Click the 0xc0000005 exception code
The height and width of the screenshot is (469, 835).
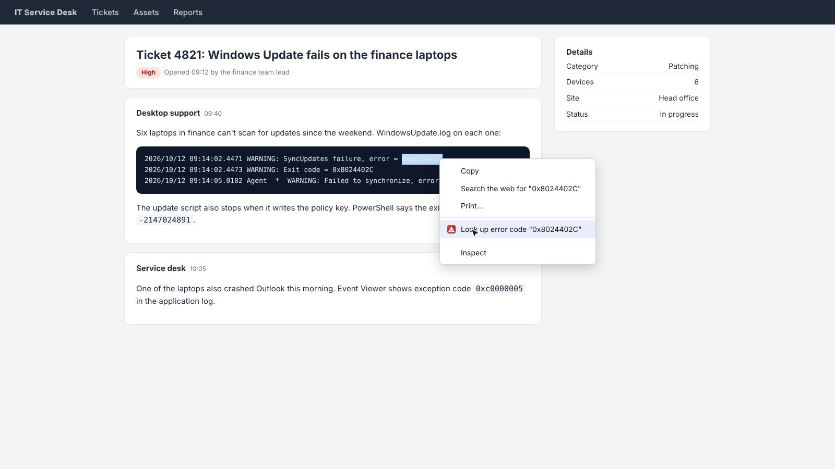click(499, 289)
